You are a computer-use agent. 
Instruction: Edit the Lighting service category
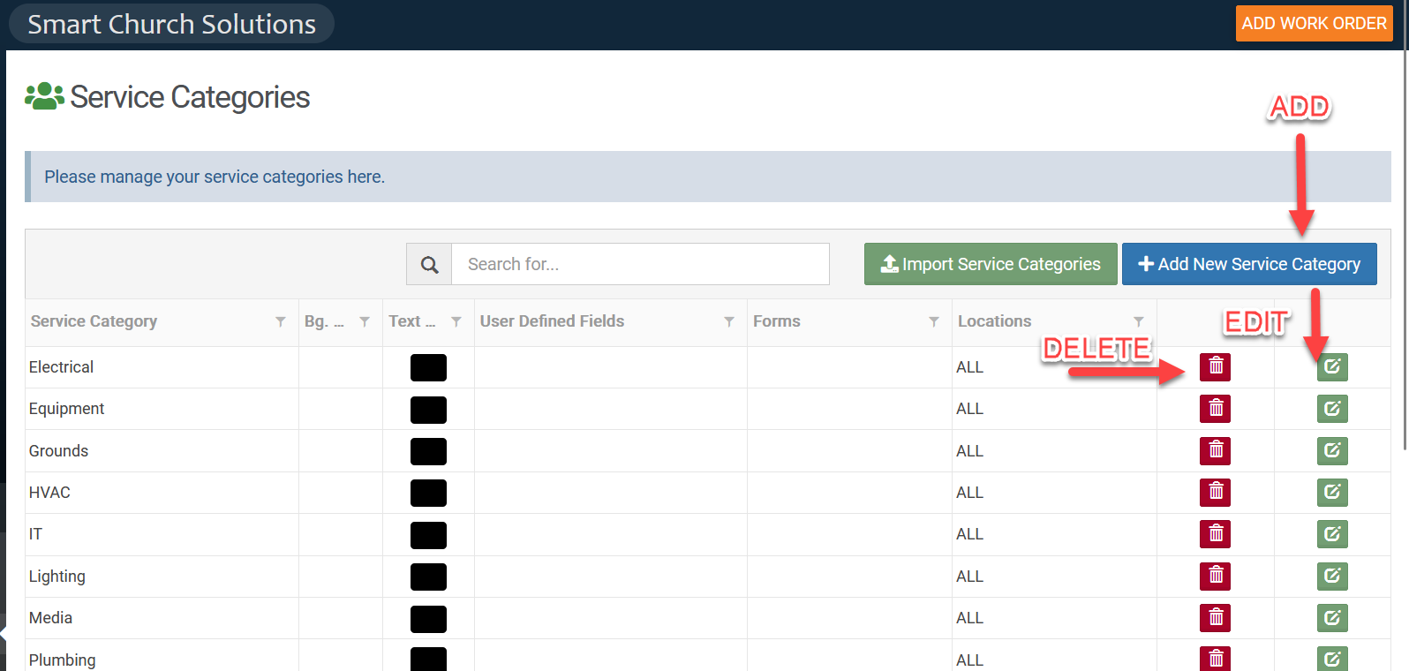(x=1332, y=577)
